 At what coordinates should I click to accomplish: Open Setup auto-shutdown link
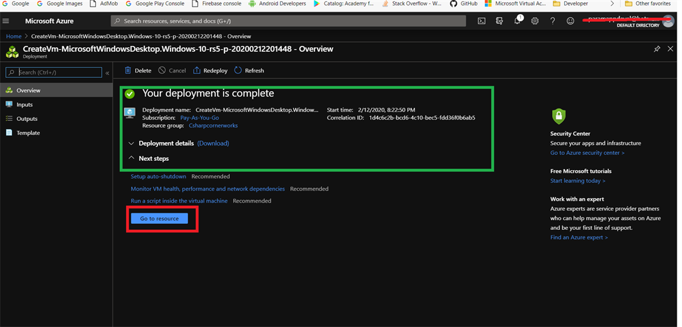159,176
